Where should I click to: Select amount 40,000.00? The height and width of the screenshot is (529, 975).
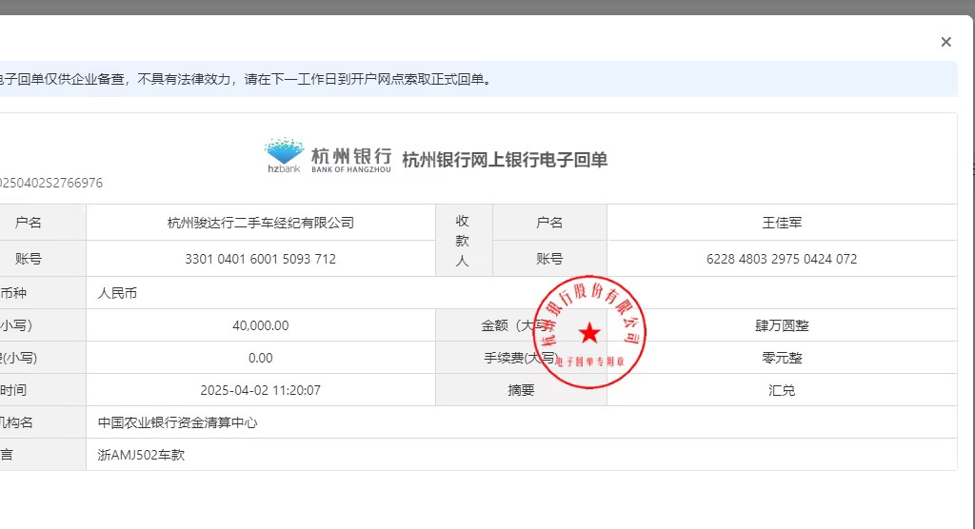pos(261,325)
